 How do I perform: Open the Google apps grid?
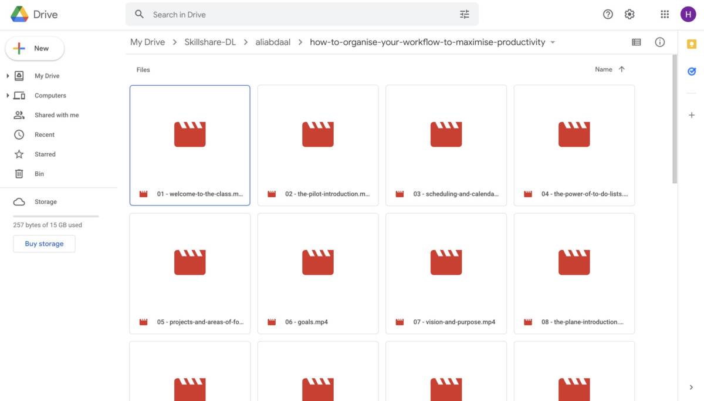click(x=665, y=14)
